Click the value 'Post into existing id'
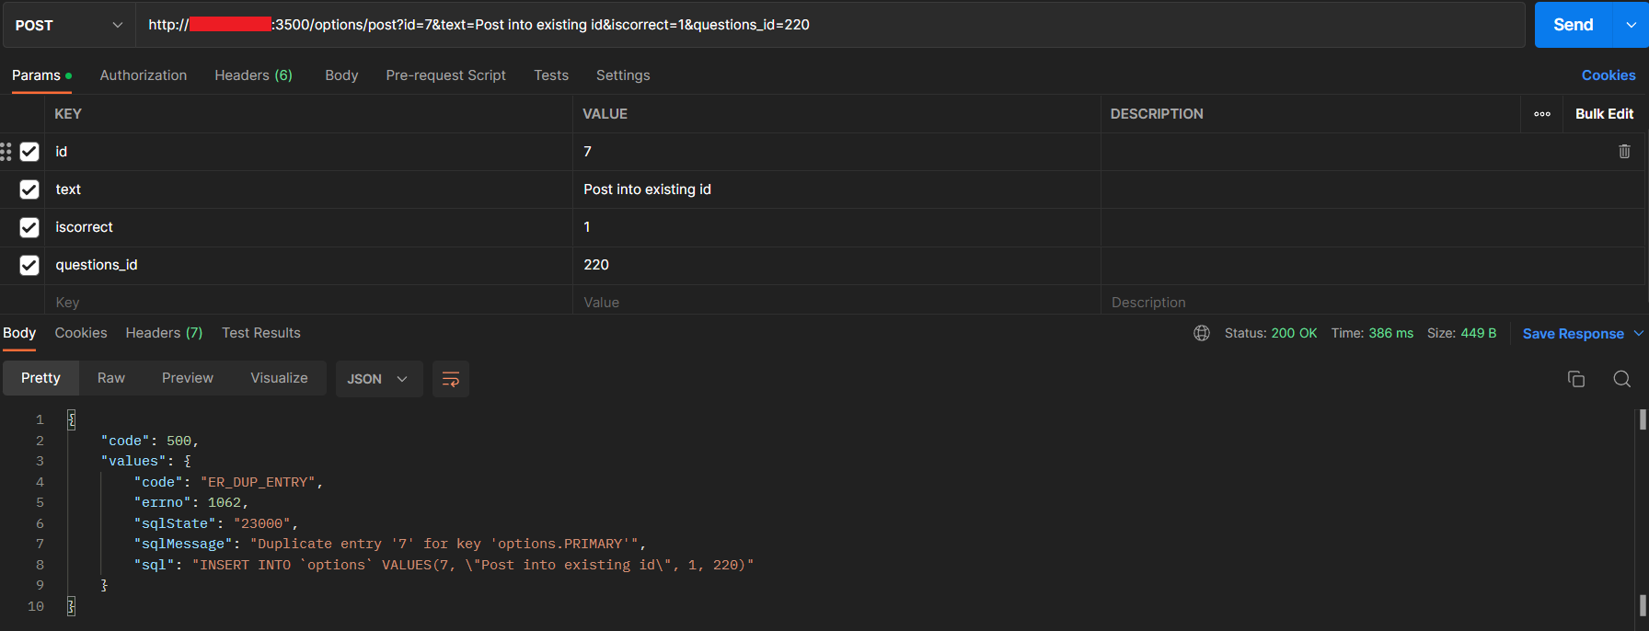Screen dimensions: 1649x631 647,189
